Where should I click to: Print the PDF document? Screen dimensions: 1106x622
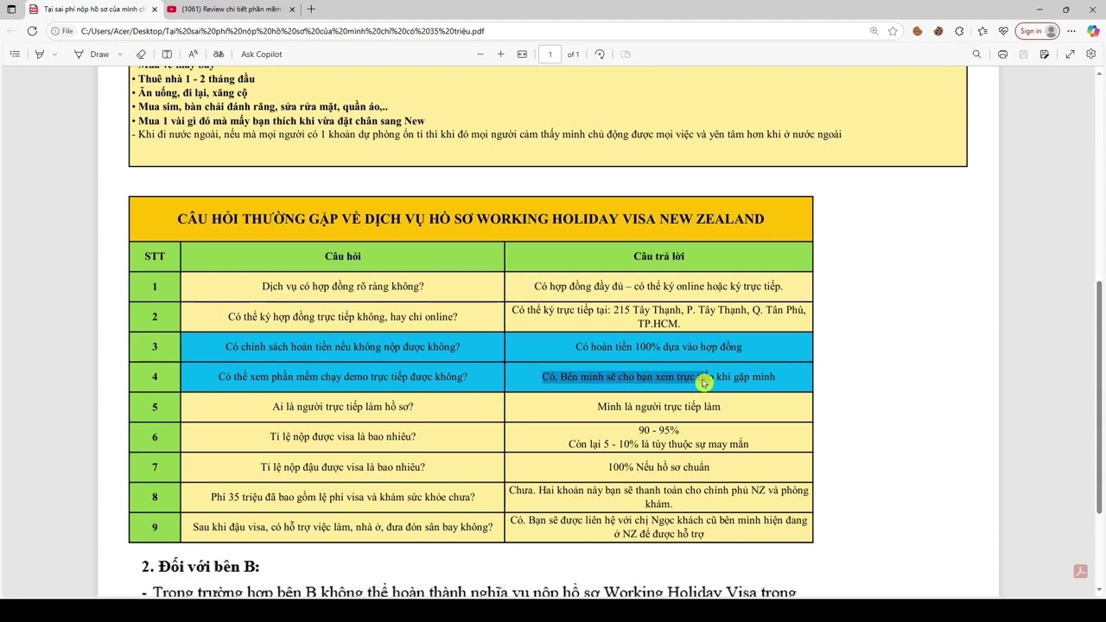click(x=1002, y=54)
